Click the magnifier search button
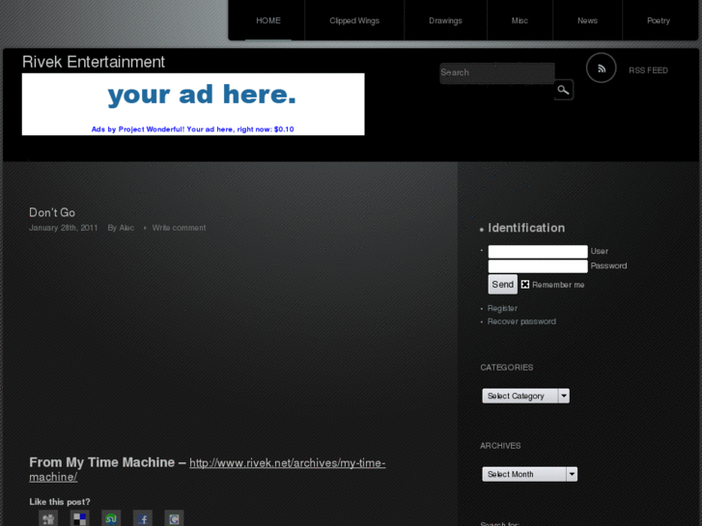Image resolution: width=702 pixels, height=526 pixels. coord(563,90)
